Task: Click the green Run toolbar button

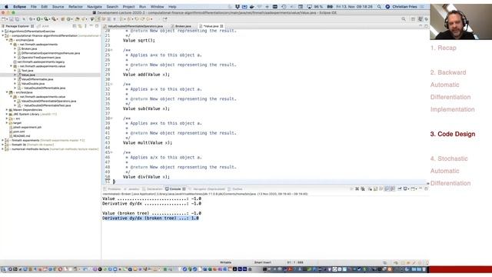Action: (x=38, y=19)
